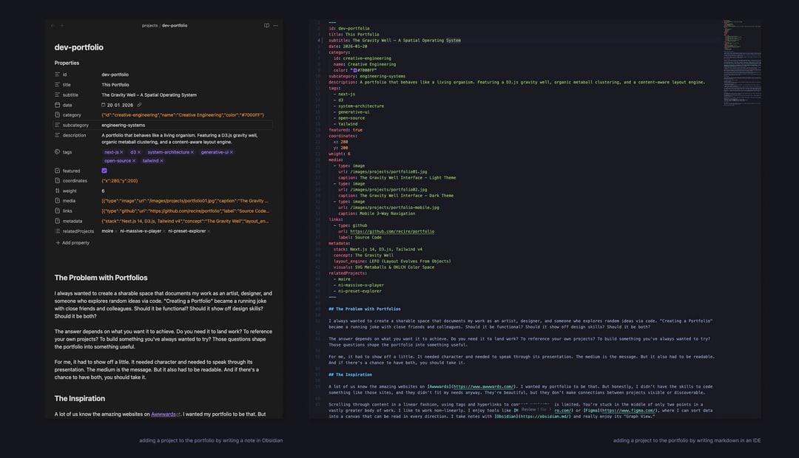Viewport: 799px width, 458px height.
Task: Click Add property button
Action: click(73, 242)
